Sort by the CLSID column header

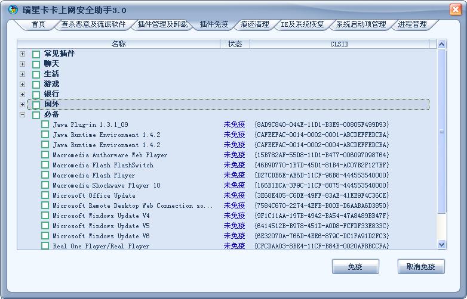point(339,44)
